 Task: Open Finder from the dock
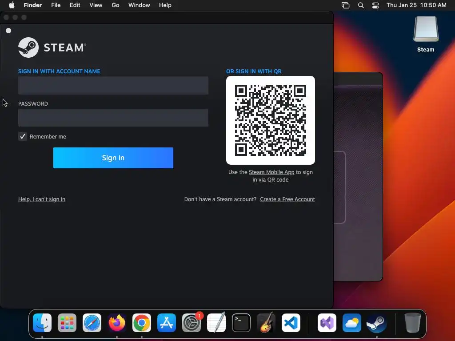[x=42, y=323]
